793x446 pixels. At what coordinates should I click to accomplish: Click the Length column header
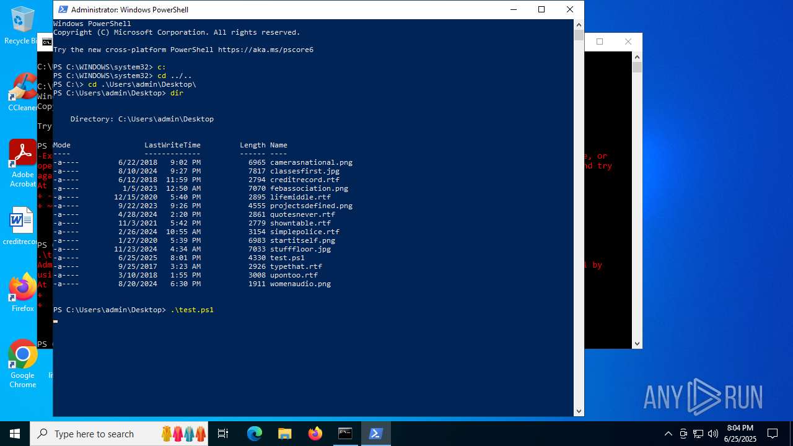[253, 145]
